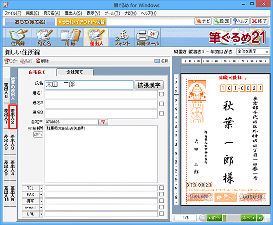The width and height of the screenshot is (273, 225).
Task: Toggle the TEL row checkbox
Action: click(162, 188)
